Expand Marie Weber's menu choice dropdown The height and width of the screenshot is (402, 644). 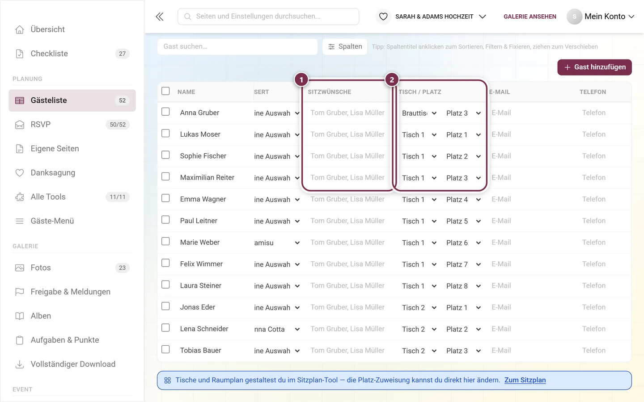276,243
